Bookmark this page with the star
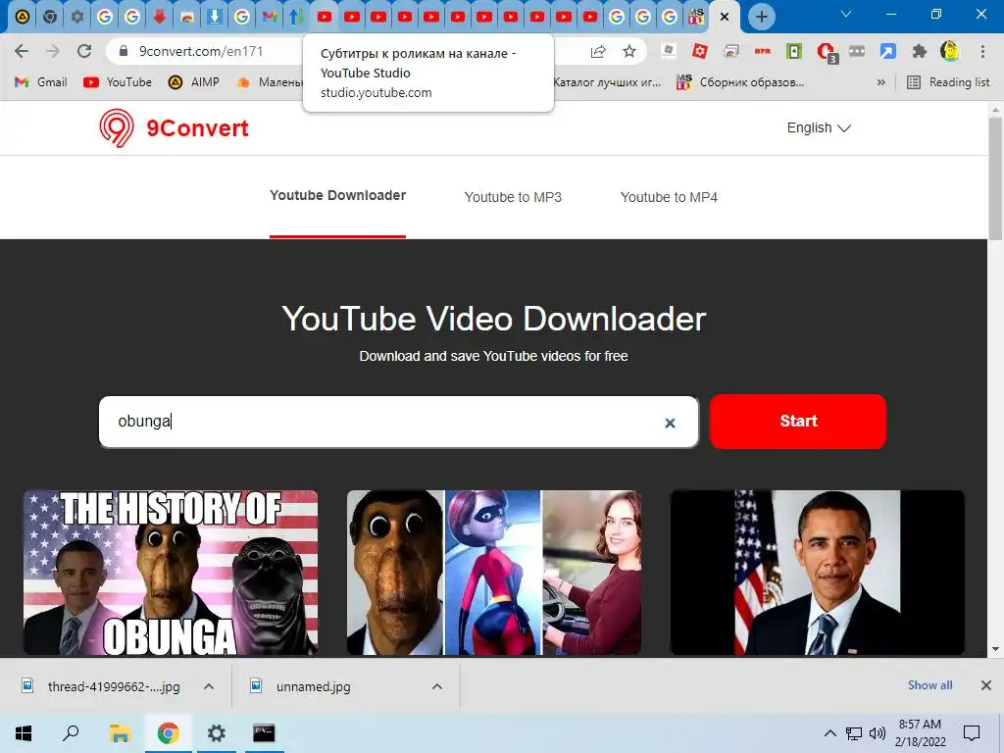The image size is (1004, 753). click(629, 51)
